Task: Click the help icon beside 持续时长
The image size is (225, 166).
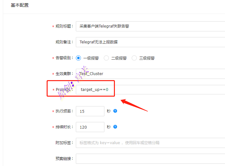Action: click(115, 127)
